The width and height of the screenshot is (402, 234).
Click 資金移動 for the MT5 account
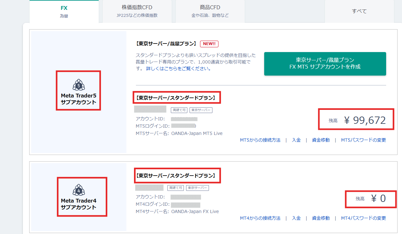pyautogui.click(x=321, y=140)
